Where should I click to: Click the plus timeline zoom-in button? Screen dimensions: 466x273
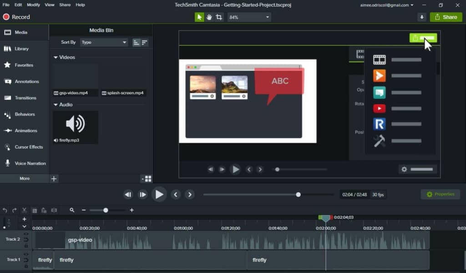point(132,210)
